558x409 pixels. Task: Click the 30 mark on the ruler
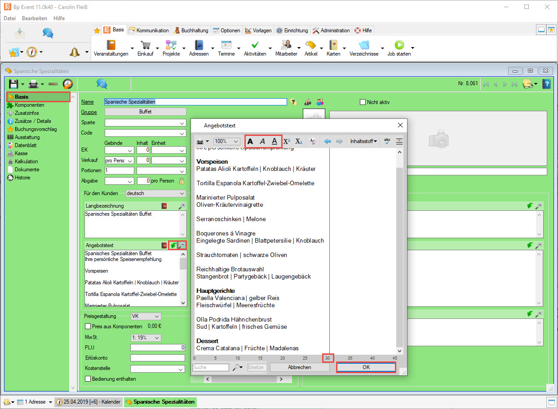pyautogui.click(x=328, y=358)
